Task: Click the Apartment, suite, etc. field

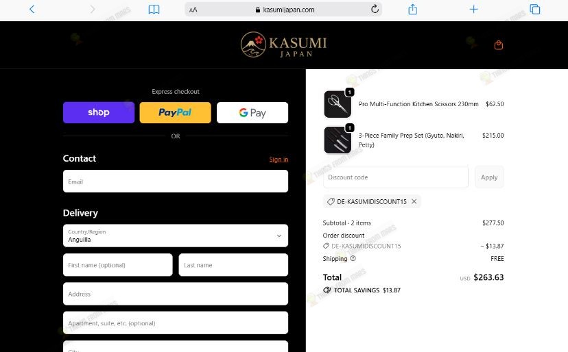Action: tap(176, 323)
